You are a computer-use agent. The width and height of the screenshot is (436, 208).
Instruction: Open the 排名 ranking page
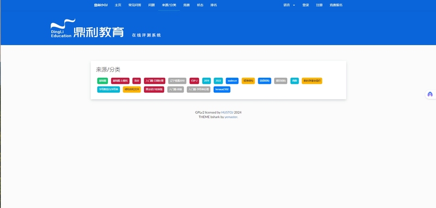214,5
